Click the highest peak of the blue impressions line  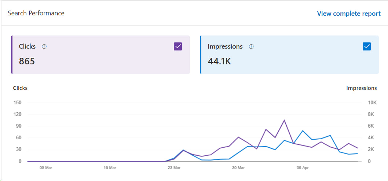click(303, 131)
